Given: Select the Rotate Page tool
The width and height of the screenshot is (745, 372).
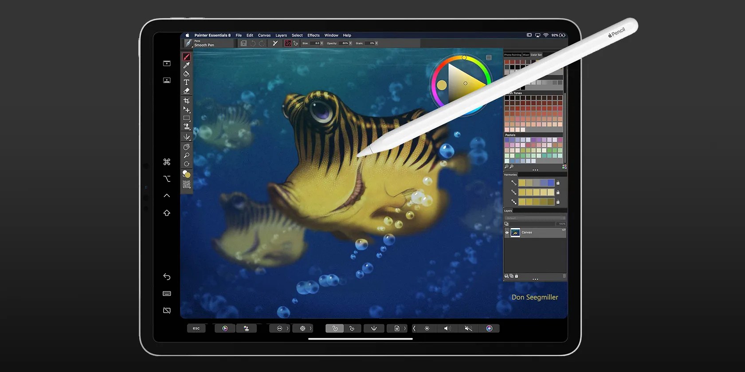Looking at the screenshot, I should tap(187, 164).
